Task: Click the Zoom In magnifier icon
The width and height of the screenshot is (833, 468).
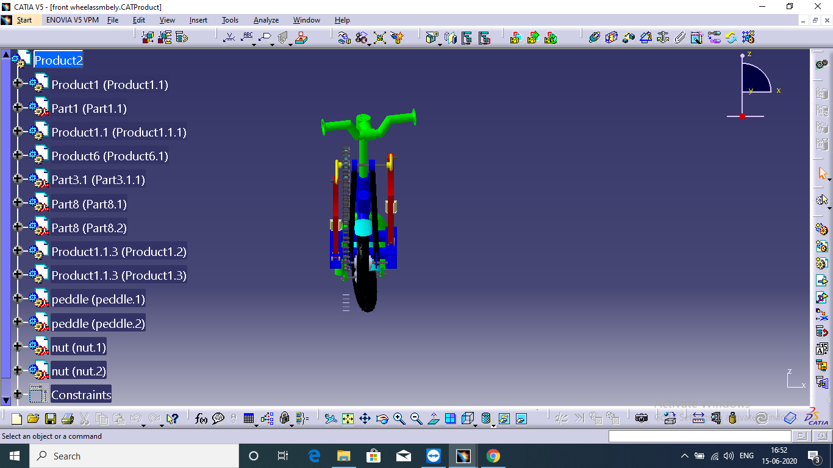Action: coord(399,419)
